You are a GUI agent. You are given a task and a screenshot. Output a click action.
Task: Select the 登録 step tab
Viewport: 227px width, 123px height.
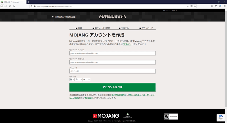(x=79, y=28)
